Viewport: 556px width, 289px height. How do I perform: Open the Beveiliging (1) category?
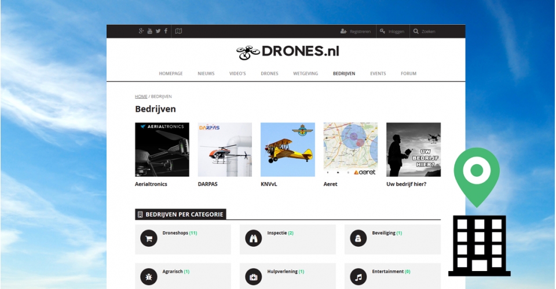point(393,239)
